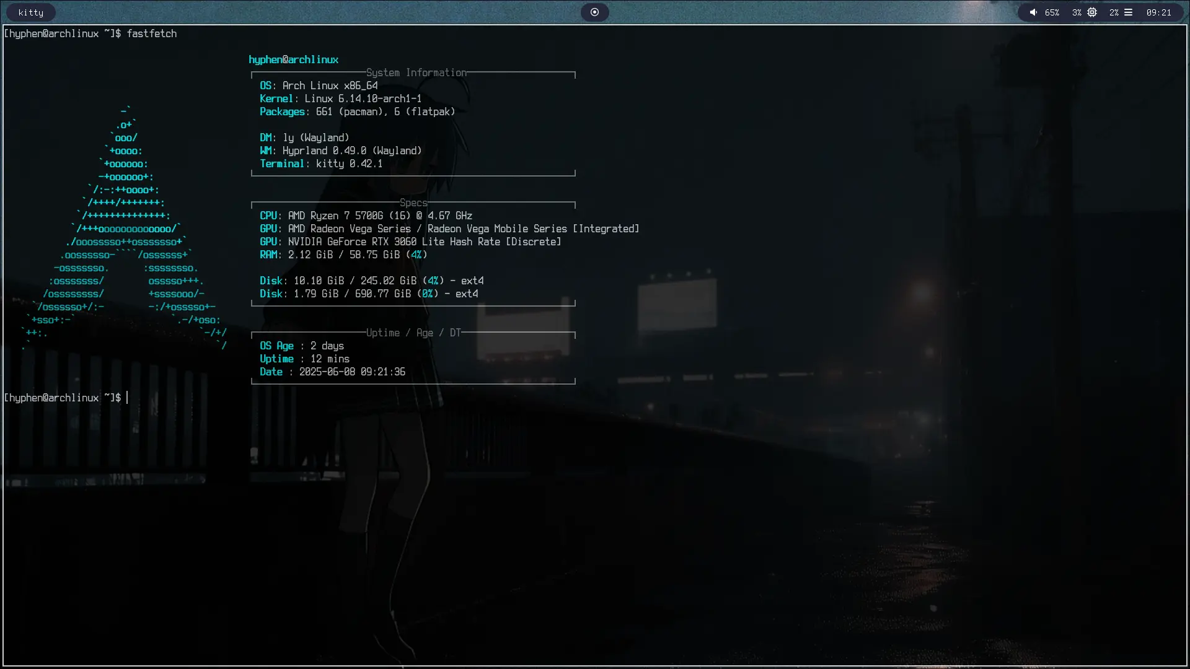Click the 3% CPU usage text
This screenshot has height=669, width=1190.
point(1077,12)
